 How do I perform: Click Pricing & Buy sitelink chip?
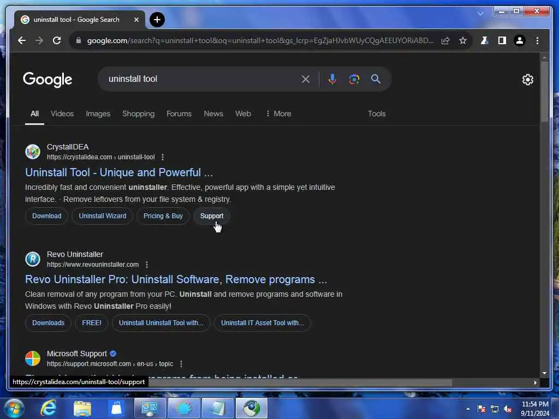click(x=163, y=216)
